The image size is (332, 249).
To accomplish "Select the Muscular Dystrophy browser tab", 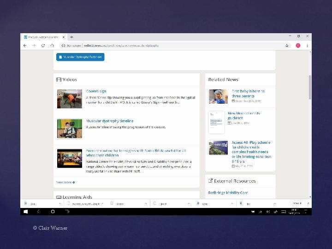I will [x=43, y=37].
